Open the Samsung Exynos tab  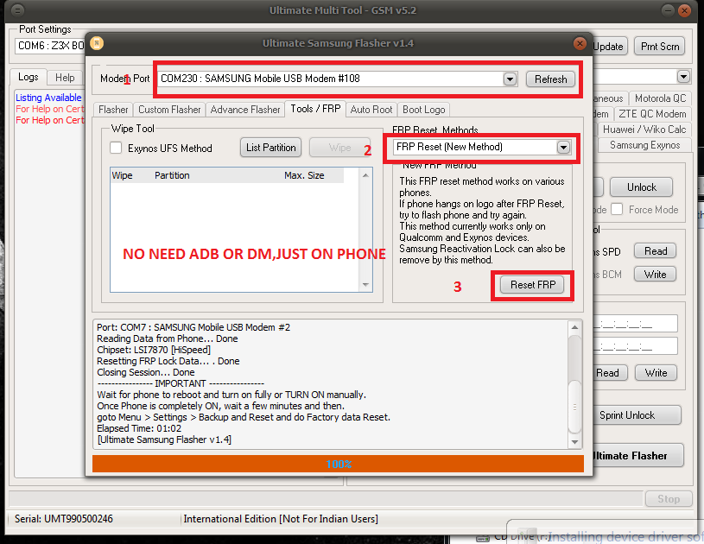tap(644, 145)
